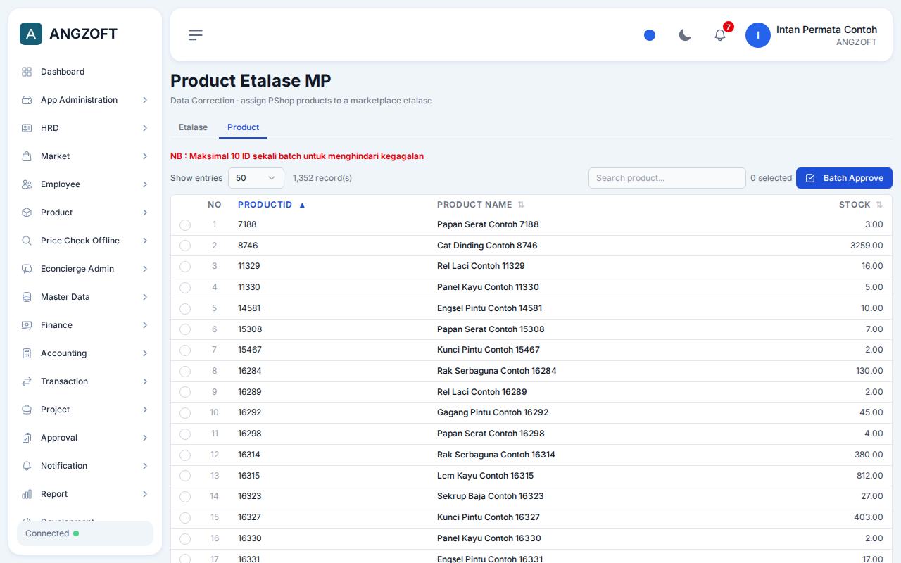Select the Product tab
The width and height of the screenshot is (901, 563).
[243, 127]
